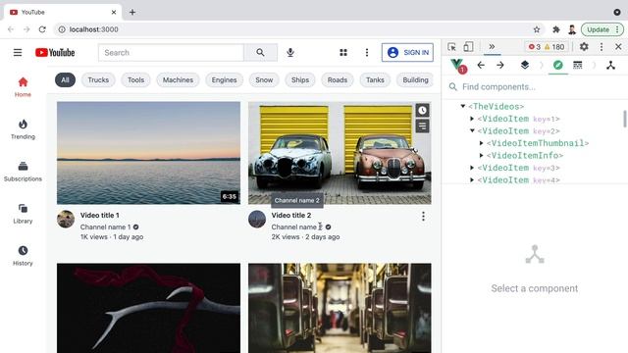Open Video title 1 sea thumbnail
The height and width of the screenshot is (353, 628).
[x=148, y=153]
